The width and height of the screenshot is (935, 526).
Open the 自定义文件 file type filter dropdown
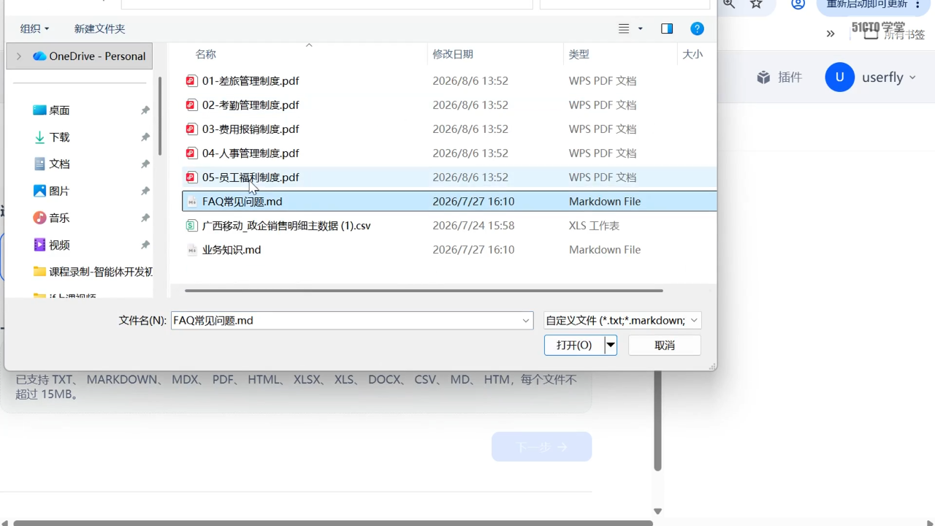coord(622,321)
